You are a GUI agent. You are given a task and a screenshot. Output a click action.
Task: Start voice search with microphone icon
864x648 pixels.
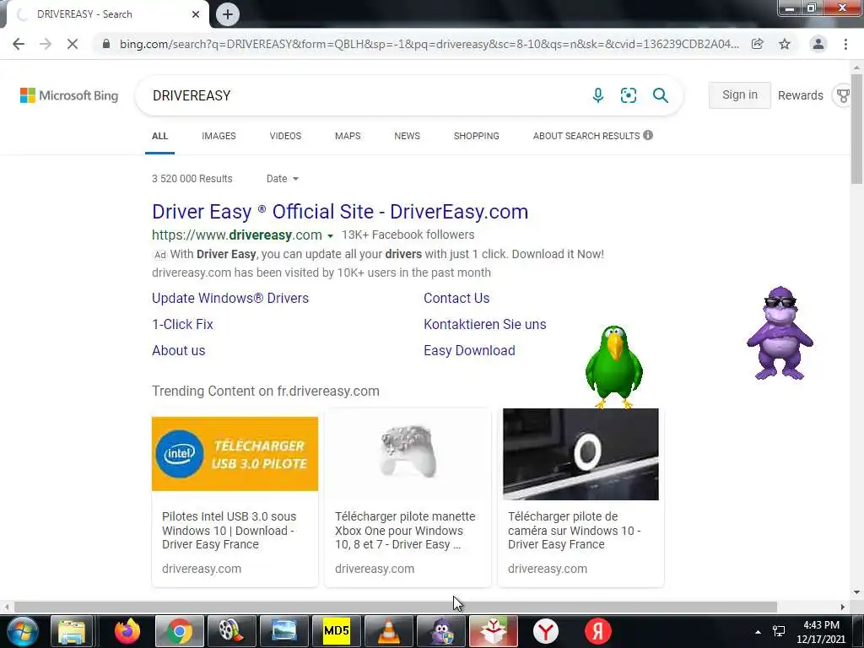pos(598,95)
